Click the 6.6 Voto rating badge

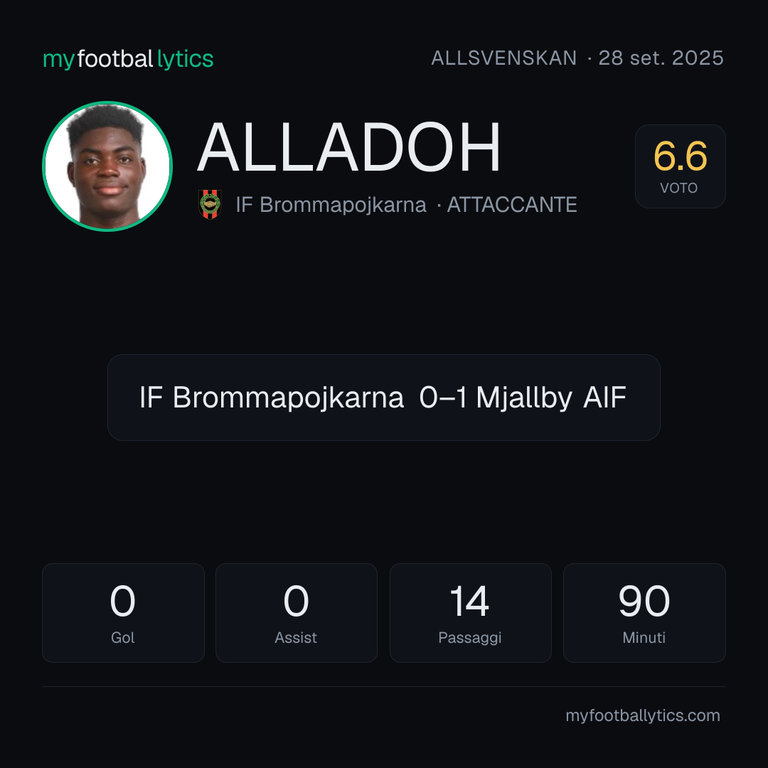click(x=680, y=166)
